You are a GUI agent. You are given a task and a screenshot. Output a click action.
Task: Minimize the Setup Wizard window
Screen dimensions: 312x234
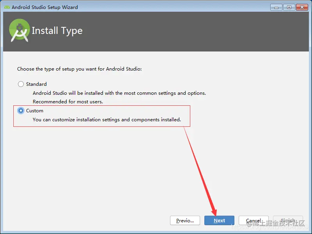point(276,7)
